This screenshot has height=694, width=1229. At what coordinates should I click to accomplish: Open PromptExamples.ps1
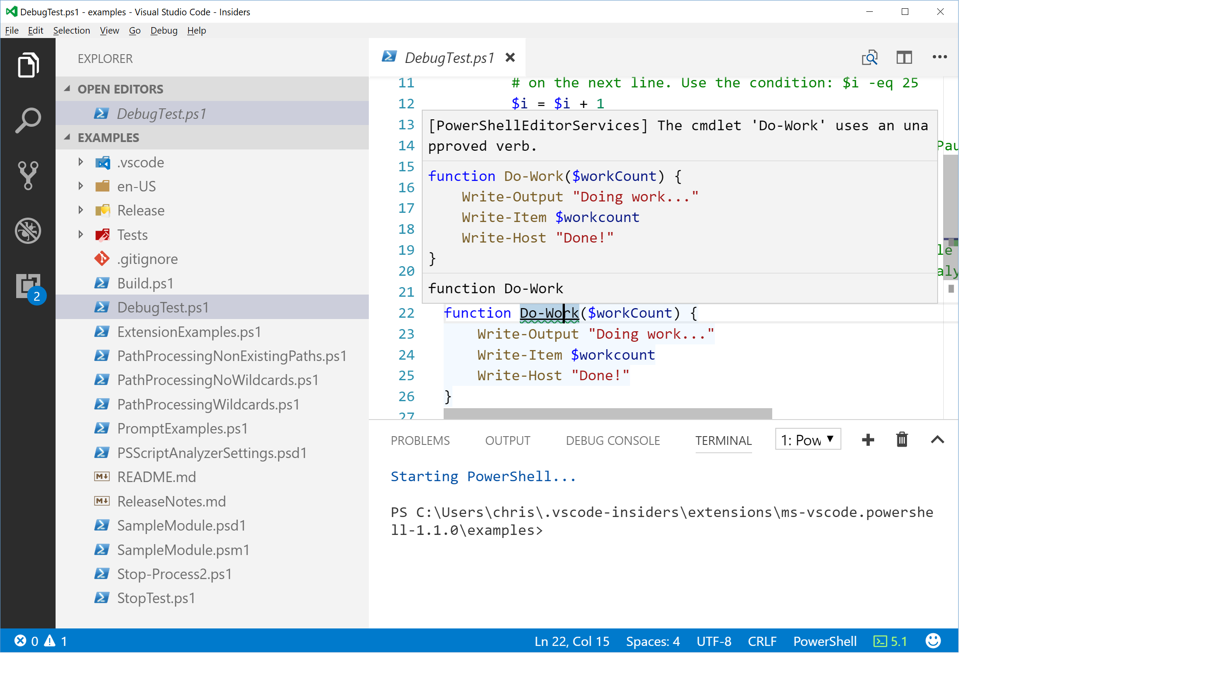coord(212,428)
